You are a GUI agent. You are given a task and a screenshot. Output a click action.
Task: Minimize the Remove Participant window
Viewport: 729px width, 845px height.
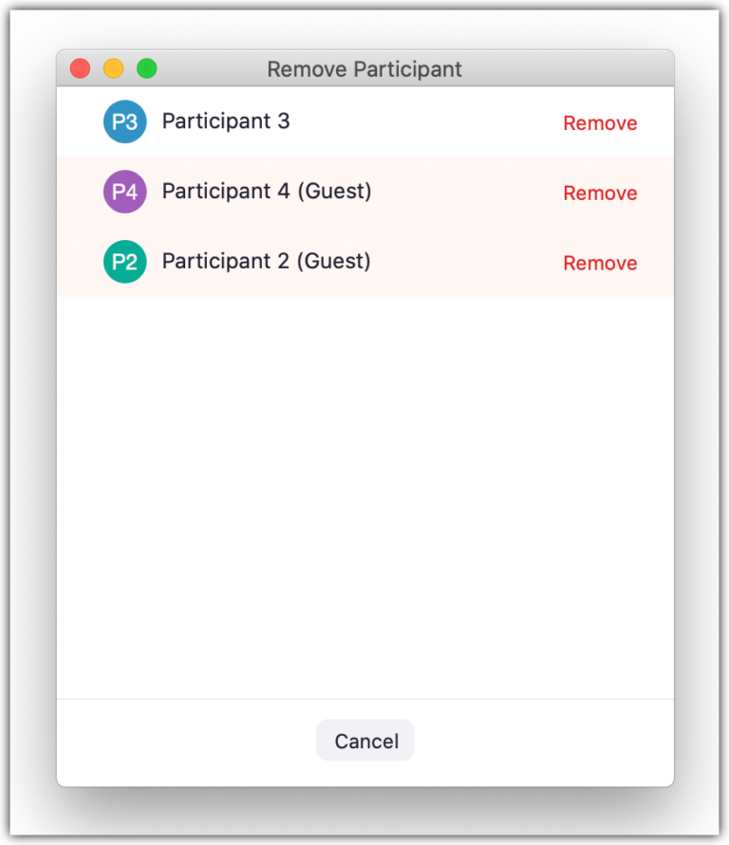tap(113, 67)
